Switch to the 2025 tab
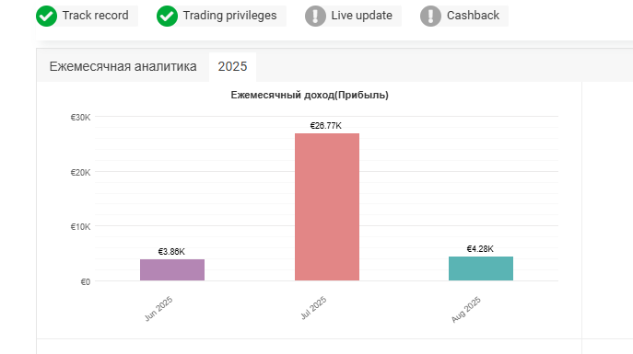 (232, 66)
